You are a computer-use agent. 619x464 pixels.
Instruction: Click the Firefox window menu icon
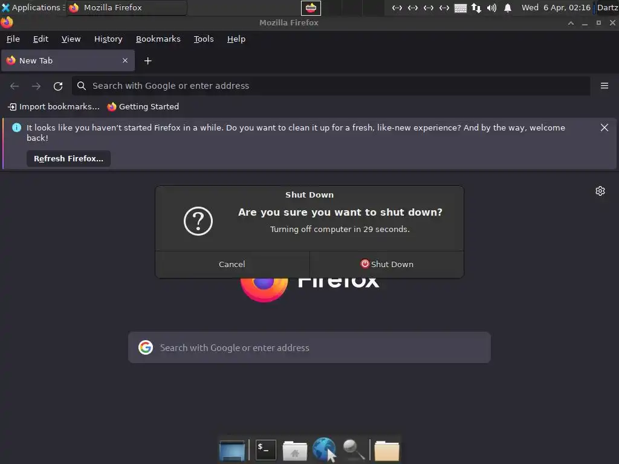tap(7, 22)
